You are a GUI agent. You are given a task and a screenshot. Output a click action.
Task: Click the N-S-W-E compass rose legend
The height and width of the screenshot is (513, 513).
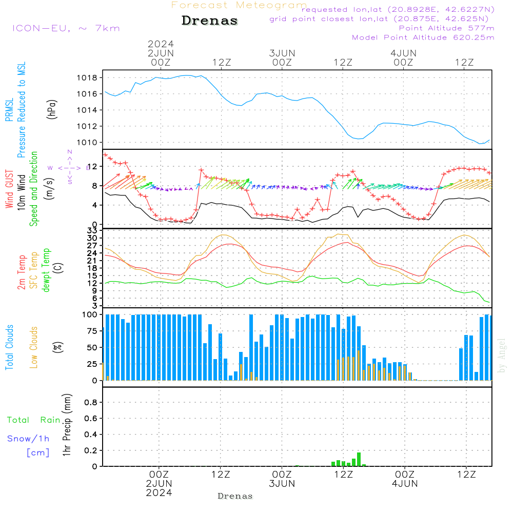coord(70,168)
